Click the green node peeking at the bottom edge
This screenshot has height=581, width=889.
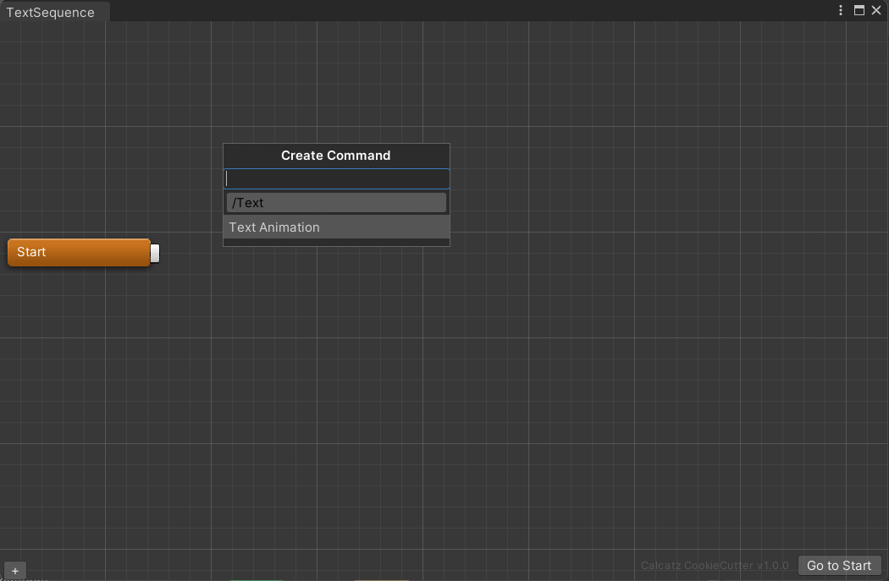258,579
